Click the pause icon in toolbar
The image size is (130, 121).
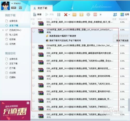[x=59, y=14]
